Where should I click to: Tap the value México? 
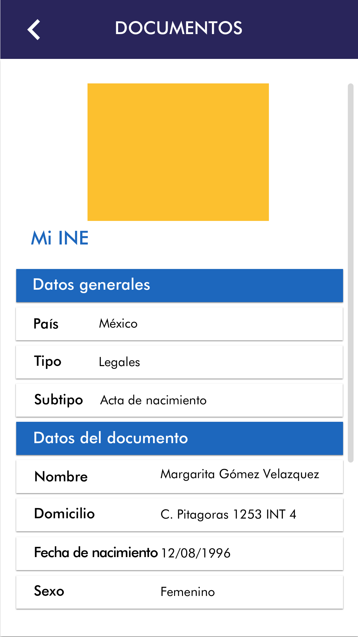click(118, 324)
